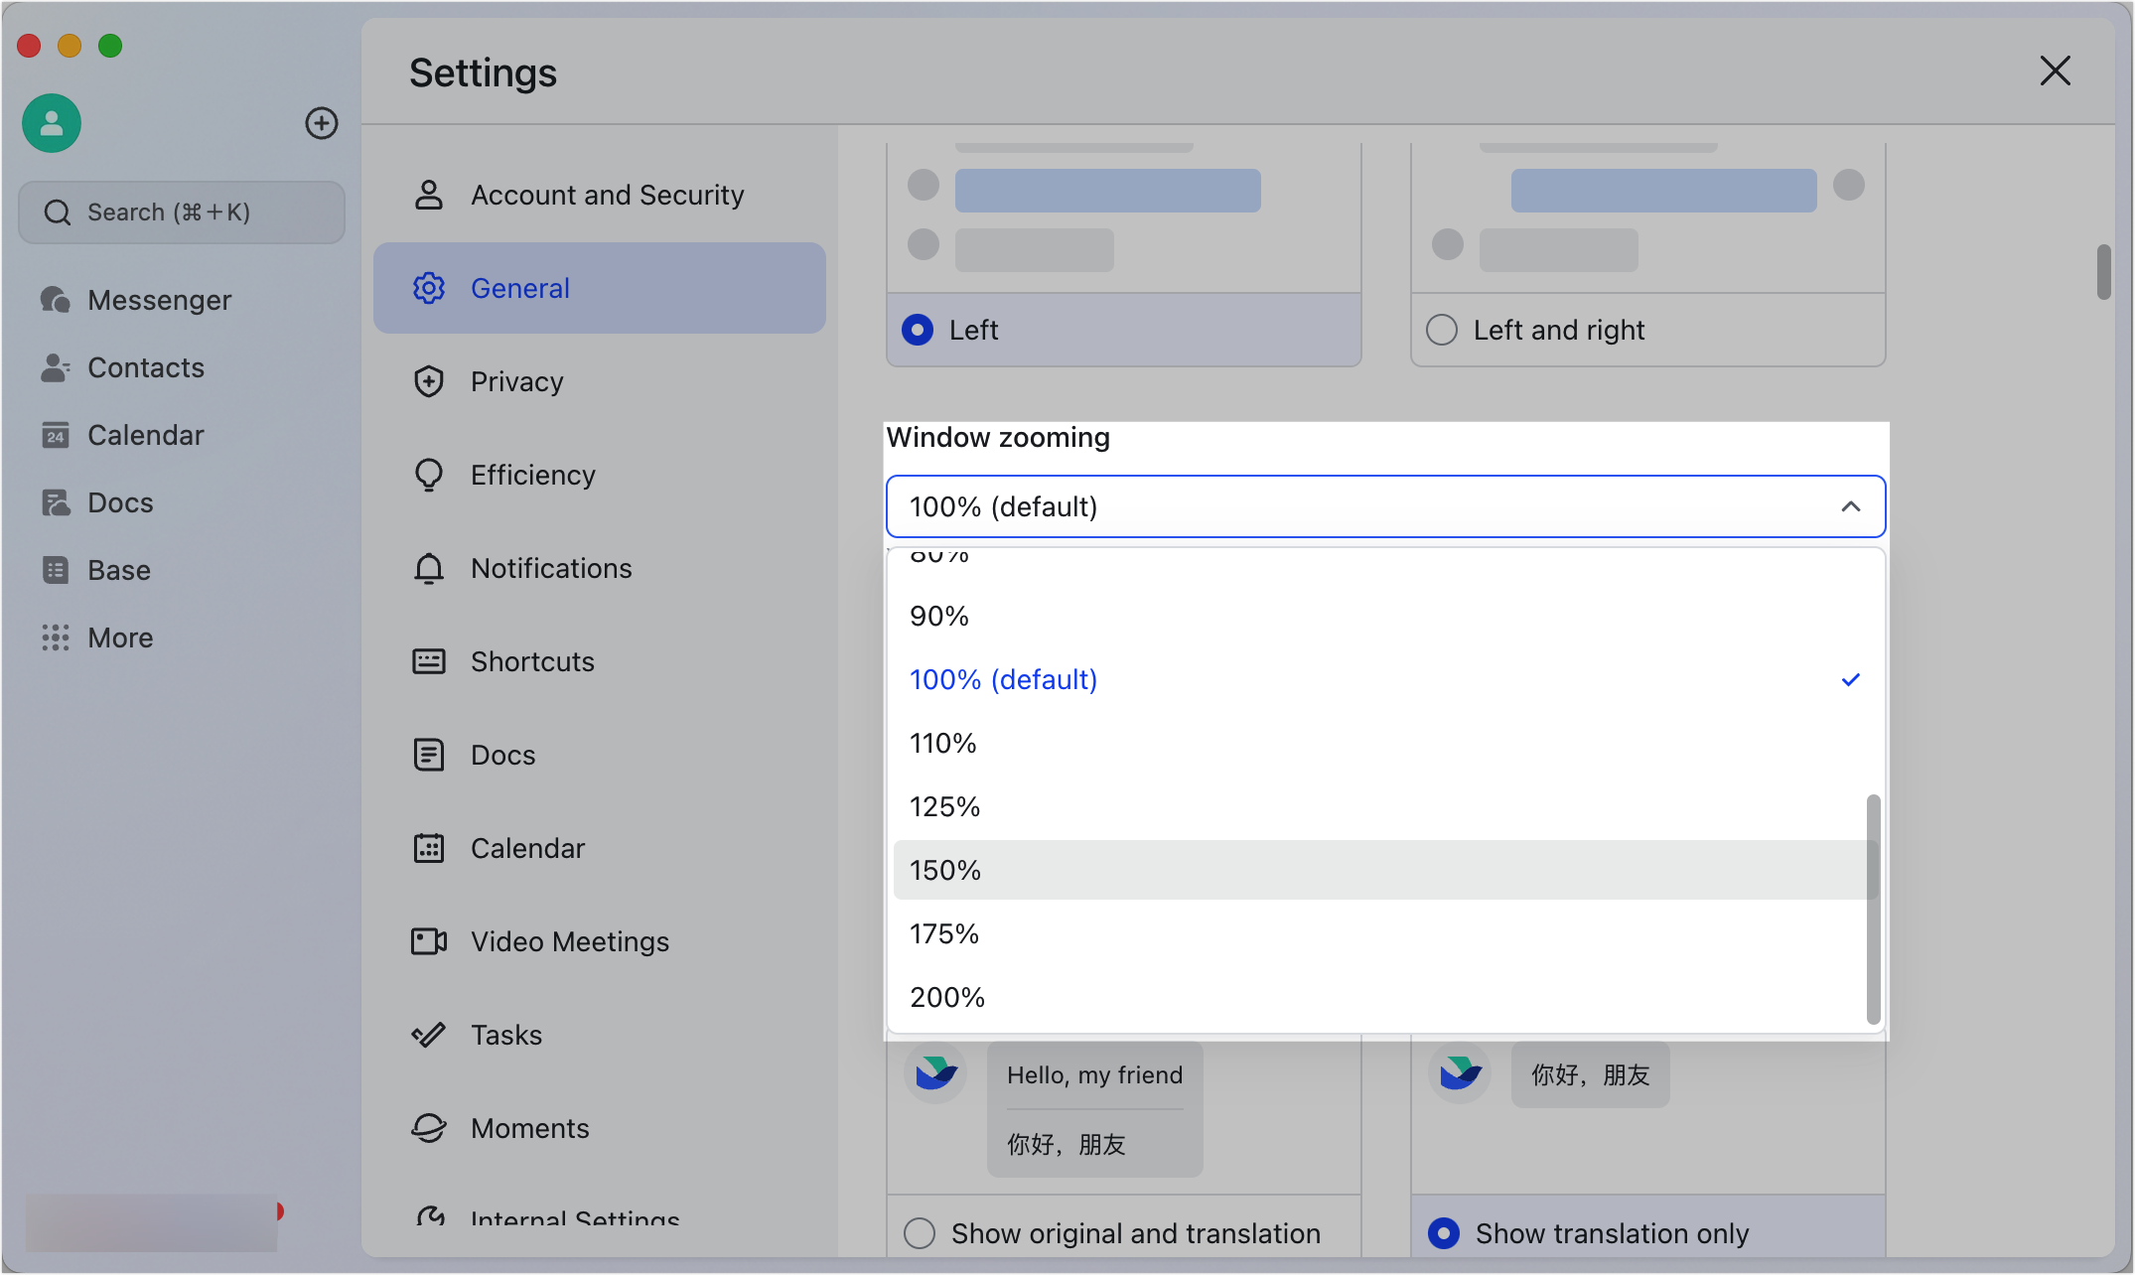The image size is (2135, 1275).
Task: Open Contacts from the left sidebar
Action: [145, 367]
